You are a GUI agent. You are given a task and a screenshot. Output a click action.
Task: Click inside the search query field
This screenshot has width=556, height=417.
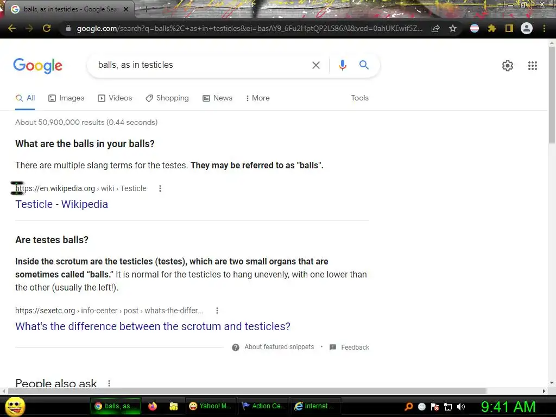(x=202, y=65)
